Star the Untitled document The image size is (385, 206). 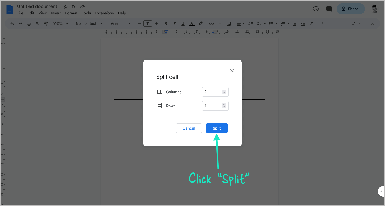[x=65, y=6]
